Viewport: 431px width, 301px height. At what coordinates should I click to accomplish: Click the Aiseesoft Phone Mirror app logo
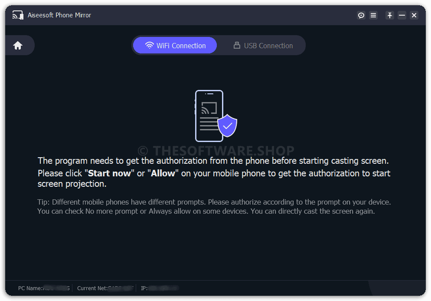(18, 15)
